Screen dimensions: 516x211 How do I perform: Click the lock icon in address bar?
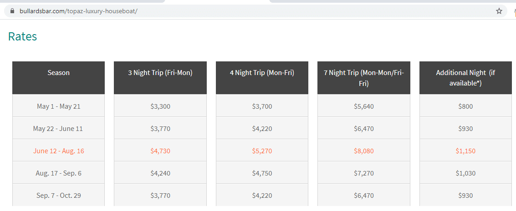[12, 11]
